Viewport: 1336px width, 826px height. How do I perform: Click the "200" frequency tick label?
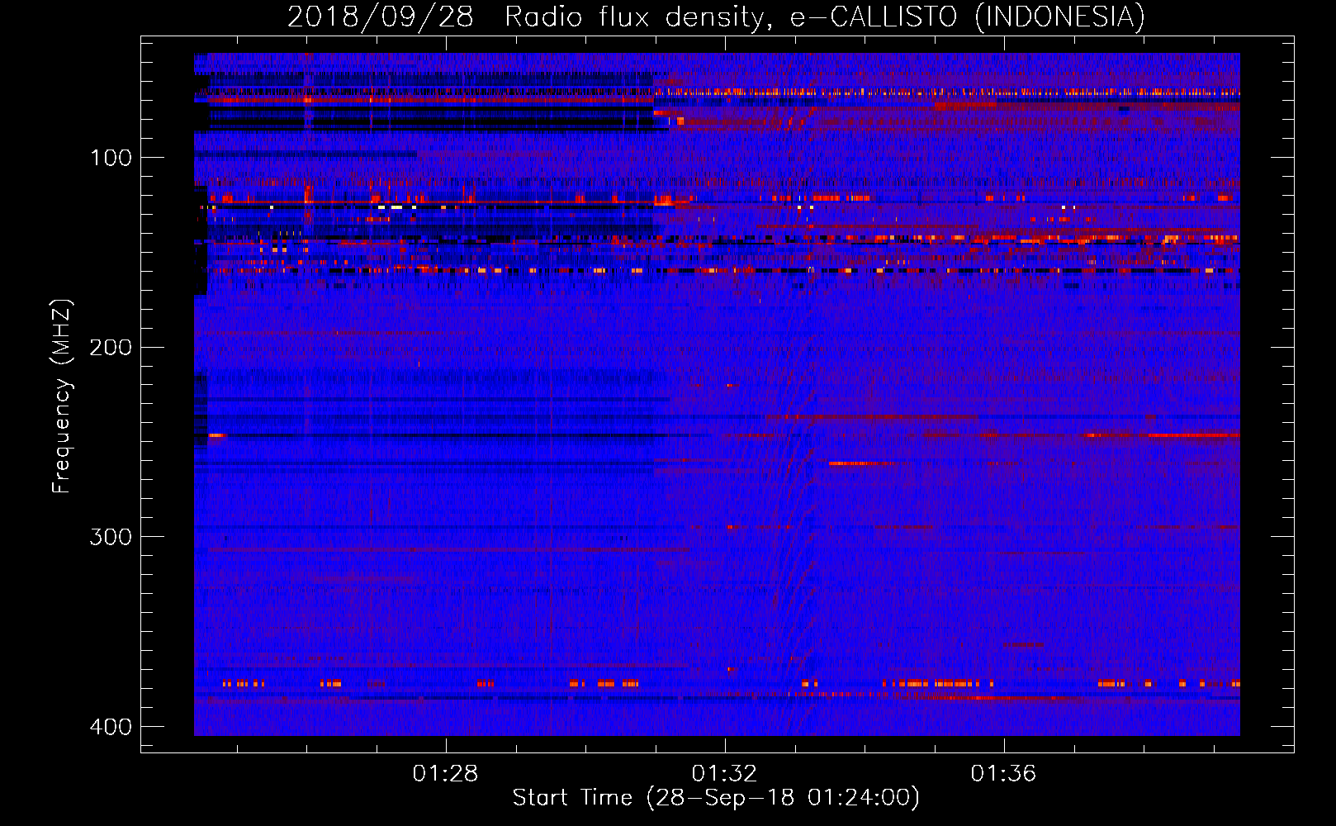pos(111,347)
